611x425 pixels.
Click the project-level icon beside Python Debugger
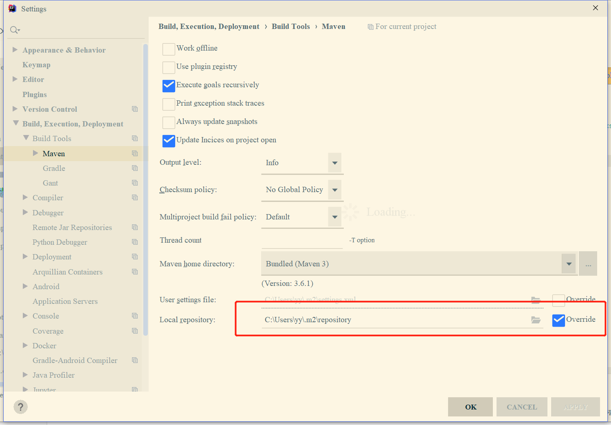(135, 242)
